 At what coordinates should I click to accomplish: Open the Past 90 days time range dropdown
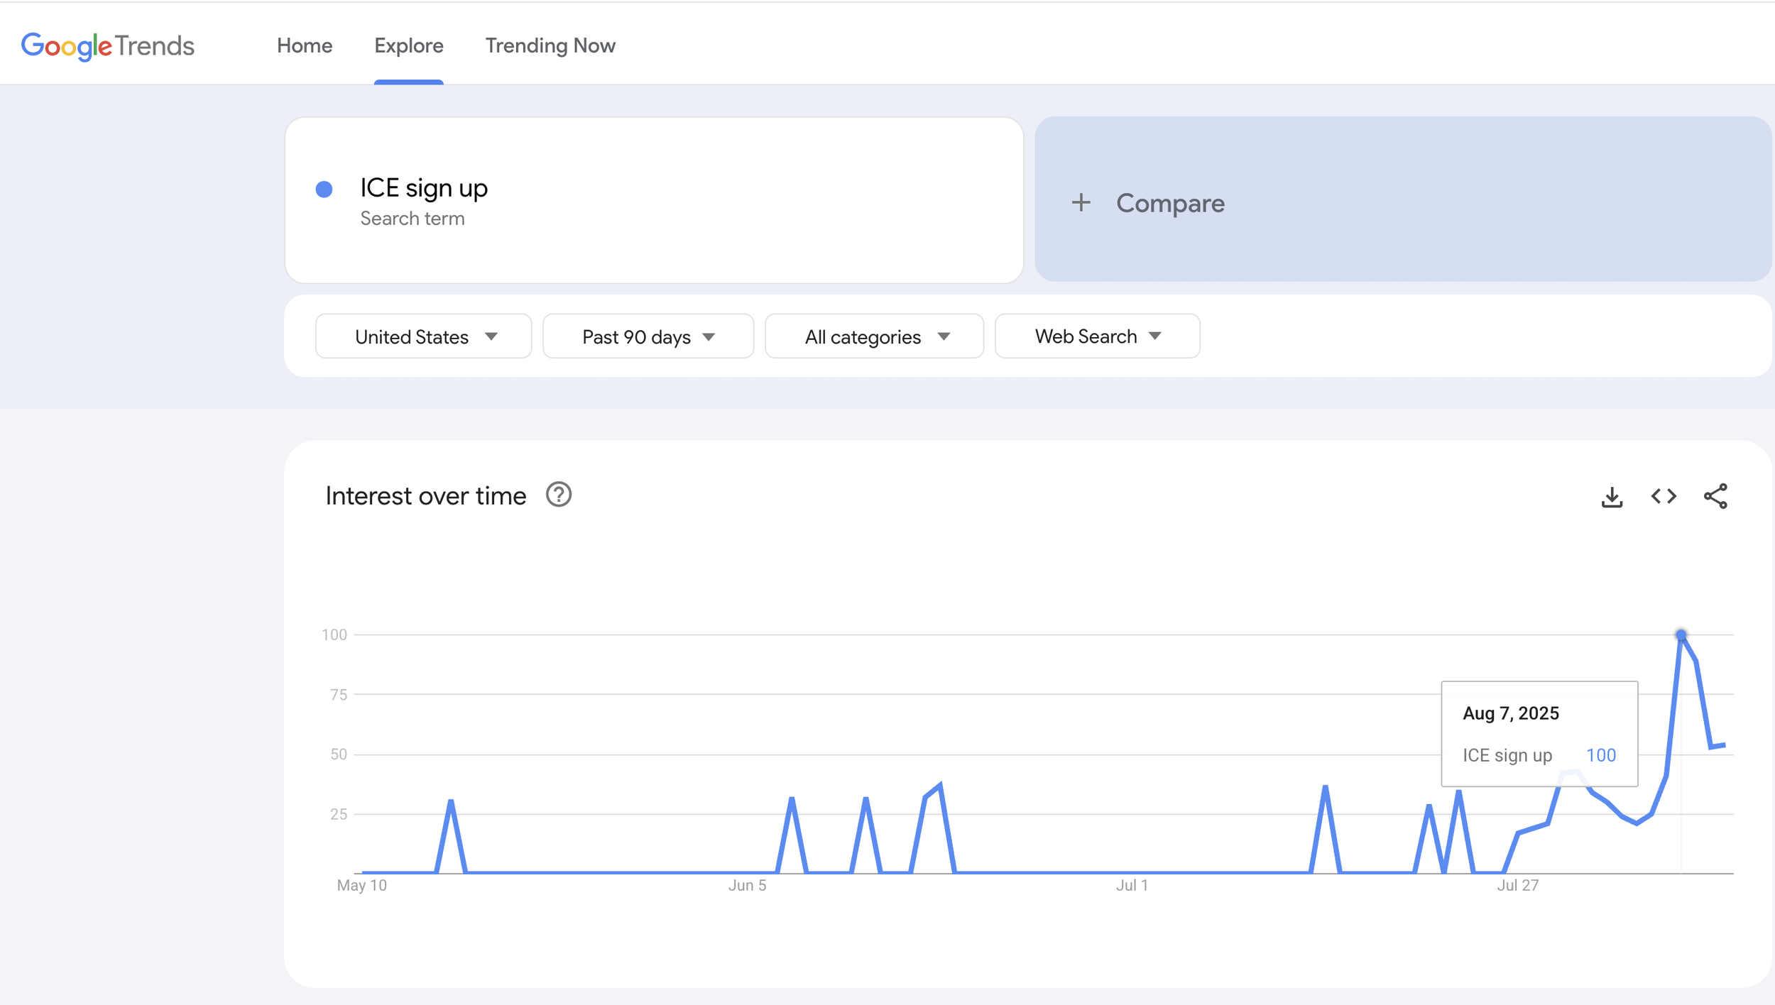click(648, 336)
